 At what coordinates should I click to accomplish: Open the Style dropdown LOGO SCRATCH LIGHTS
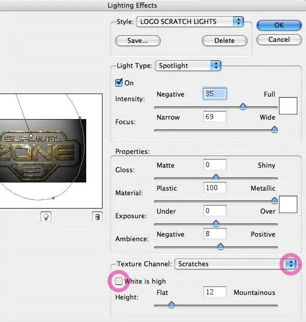190,22
